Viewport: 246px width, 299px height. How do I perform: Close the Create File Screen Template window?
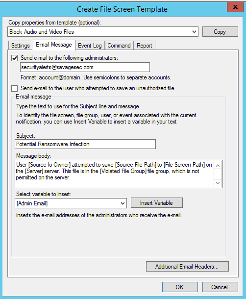(x=235, y=7)
